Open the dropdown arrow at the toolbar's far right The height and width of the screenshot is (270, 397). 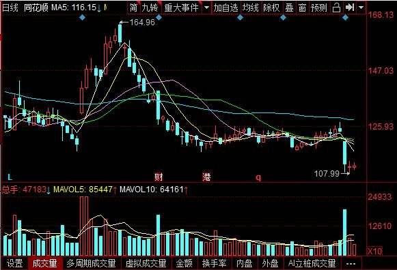click(x=361, y=7)
